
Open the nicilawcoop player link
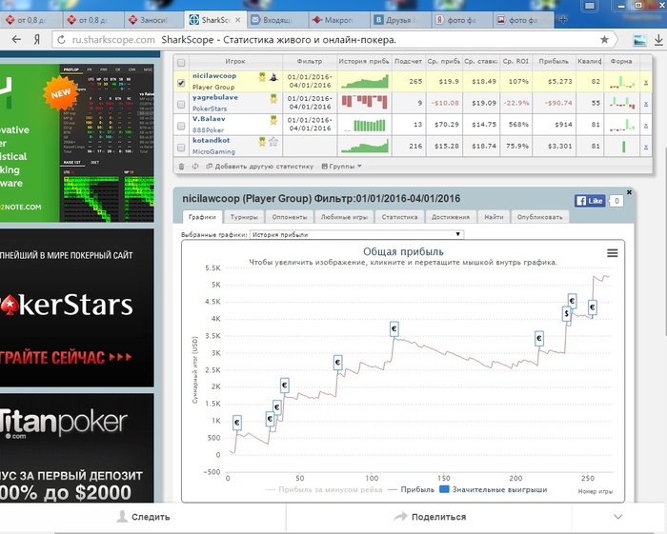pyautogui.click(x=214, y=76)
